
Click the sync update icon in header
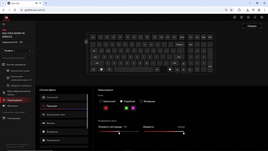click(248, 17)
